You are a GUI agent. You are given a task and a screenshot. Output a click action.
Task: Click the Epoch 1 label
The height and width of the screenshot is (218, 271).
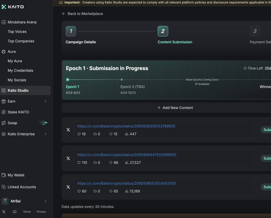click(x=73, y=87)
